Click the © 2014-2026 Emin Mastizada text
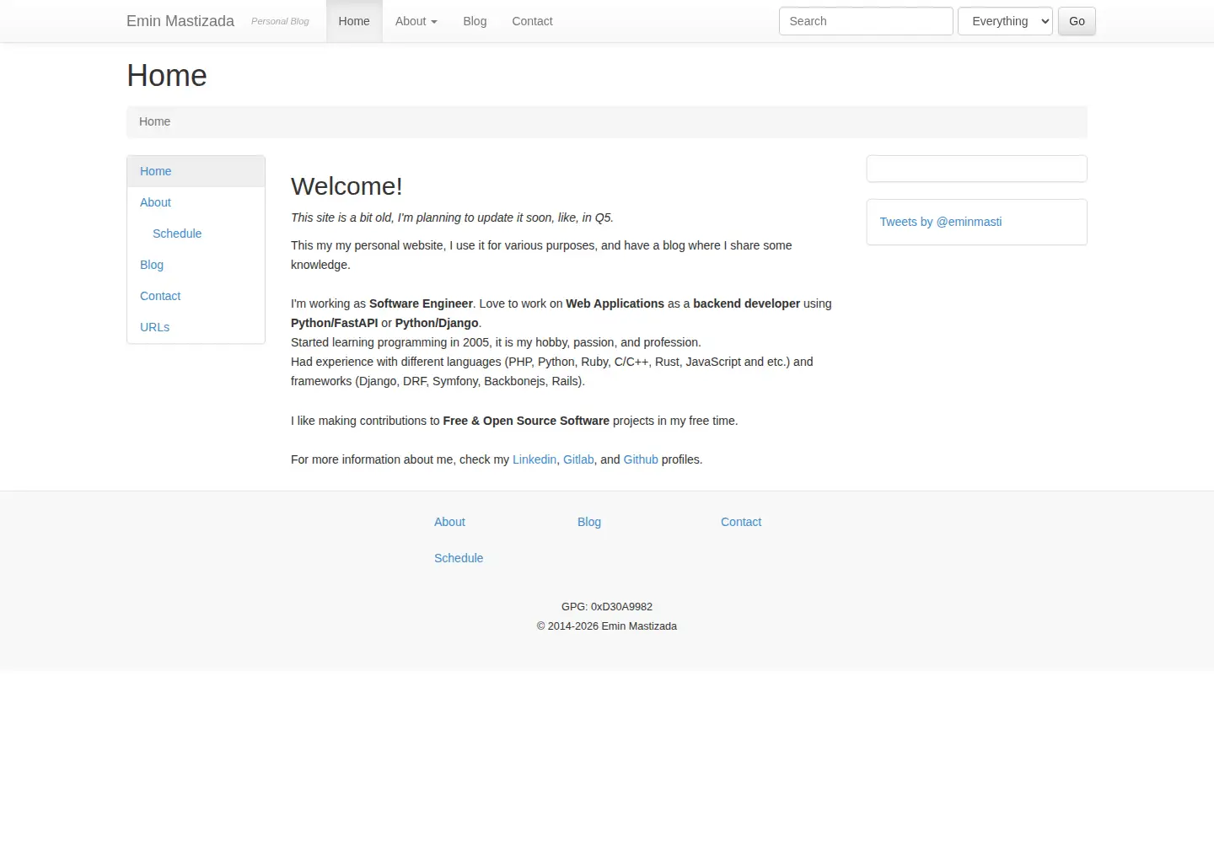1214x843 pixels. pyautogui.click(x=607, y=626)
